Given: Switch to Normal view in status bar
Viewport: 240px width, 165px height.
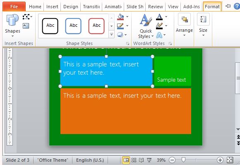Looking at the screenshot, I should [x=126, y=160].
